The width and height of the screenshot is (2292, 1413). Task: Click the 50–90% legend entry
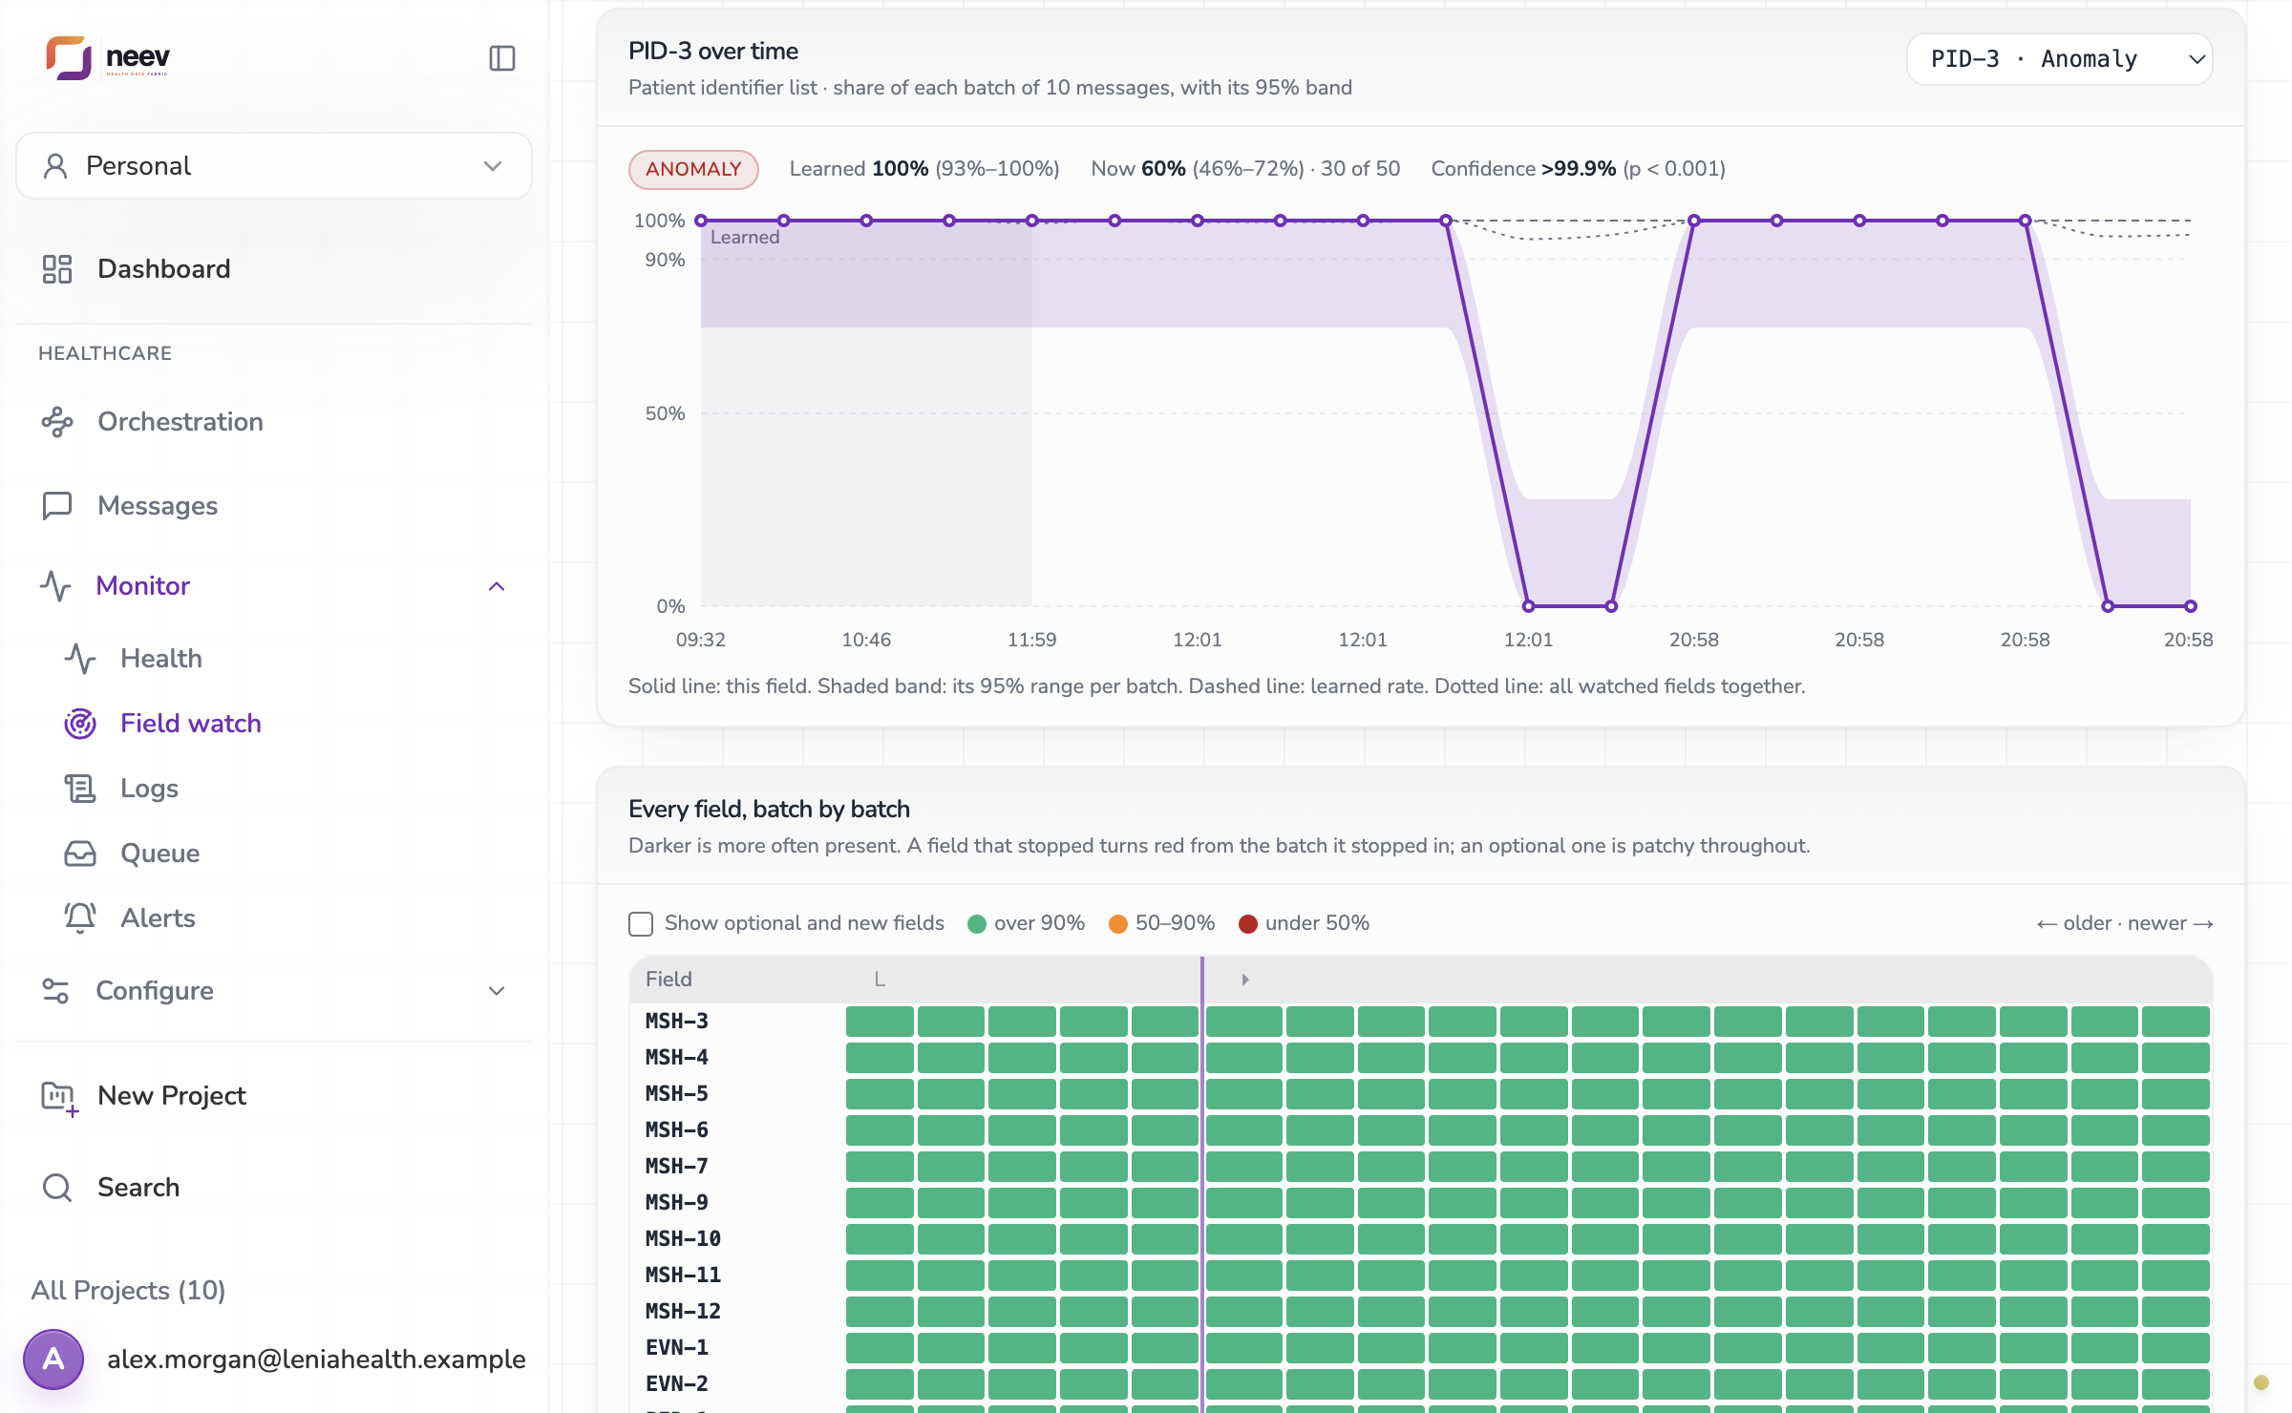coord(1162,923)
